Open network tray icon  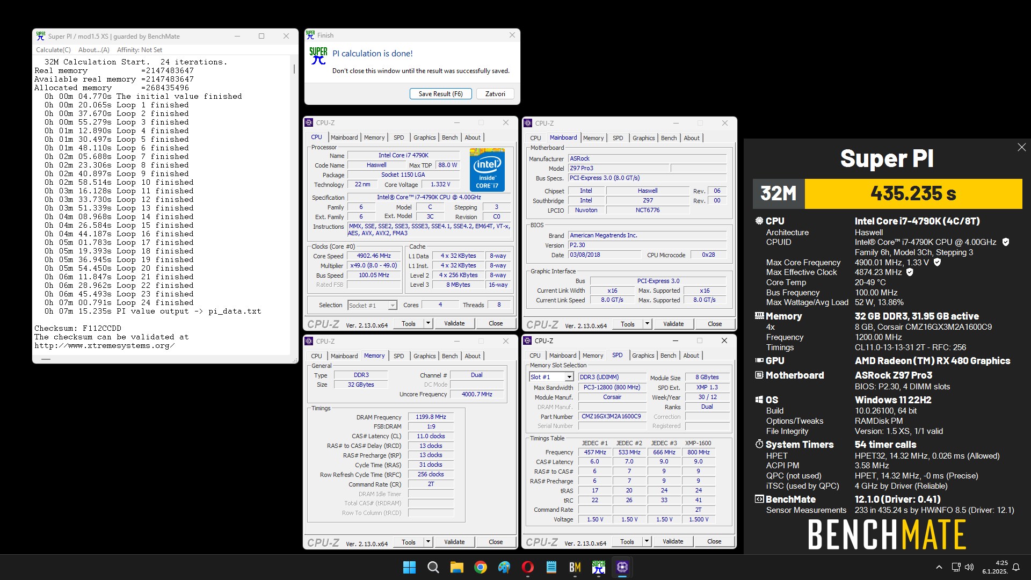point(956,567)
